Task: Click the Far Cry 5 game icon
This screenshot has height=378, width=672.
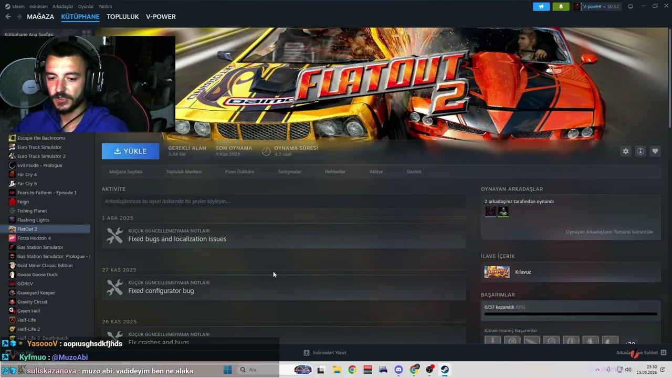Action: (13, 184)
